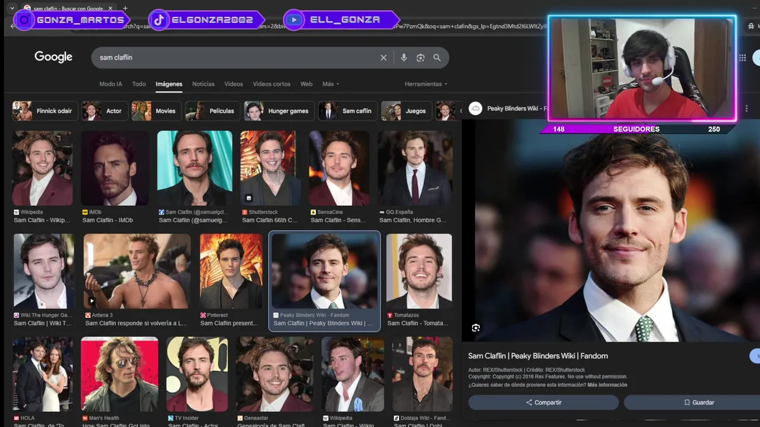Open the SensaCine image result

[338, 168]
